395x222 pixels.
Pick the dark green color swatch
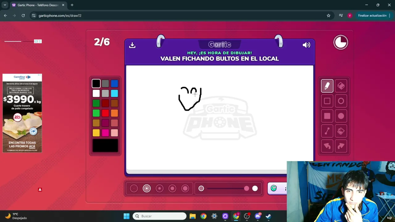click(x=96, y=103)
